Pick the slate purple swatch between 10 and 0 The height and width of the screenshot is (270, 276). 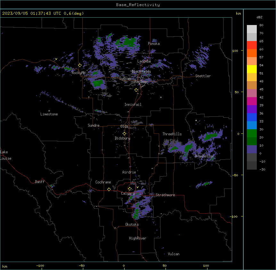(252, 149)
